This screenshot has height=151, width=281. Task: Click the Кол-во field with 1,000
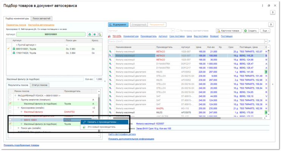click(x=99, y=79)
